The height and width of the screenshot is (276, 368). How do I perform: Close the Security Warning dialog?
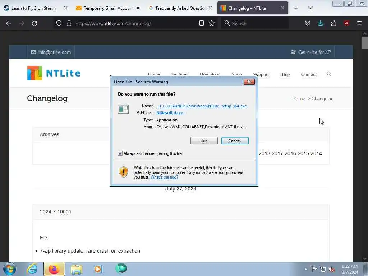click(249, 82)
